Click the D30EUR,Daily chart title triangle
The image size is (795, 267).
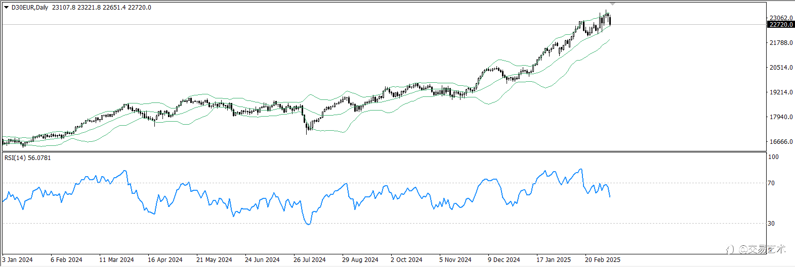tap(7, 8)
